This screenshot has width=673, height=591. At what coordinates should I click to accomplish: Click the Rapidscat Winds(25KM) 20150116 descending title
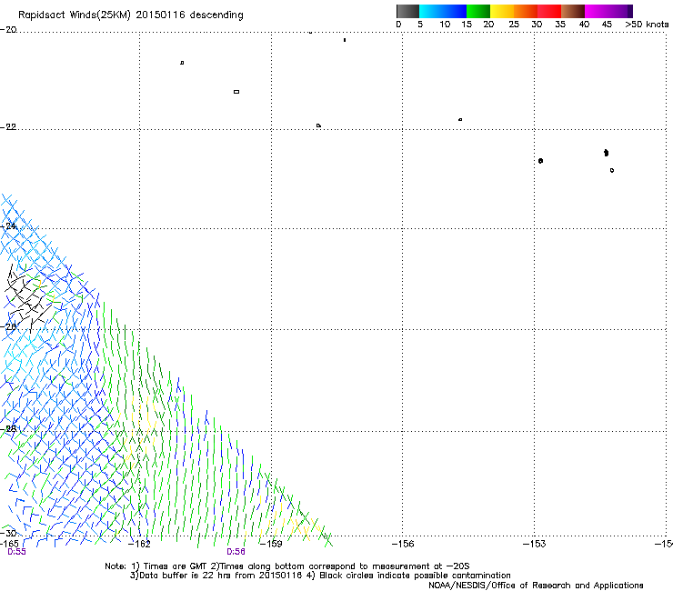pos(130,15)
